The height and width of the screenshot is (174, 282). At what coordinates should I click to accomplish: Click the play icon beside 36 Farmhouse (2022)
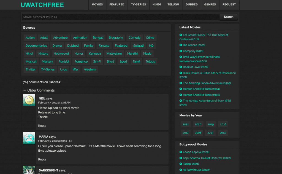(181, 170)
